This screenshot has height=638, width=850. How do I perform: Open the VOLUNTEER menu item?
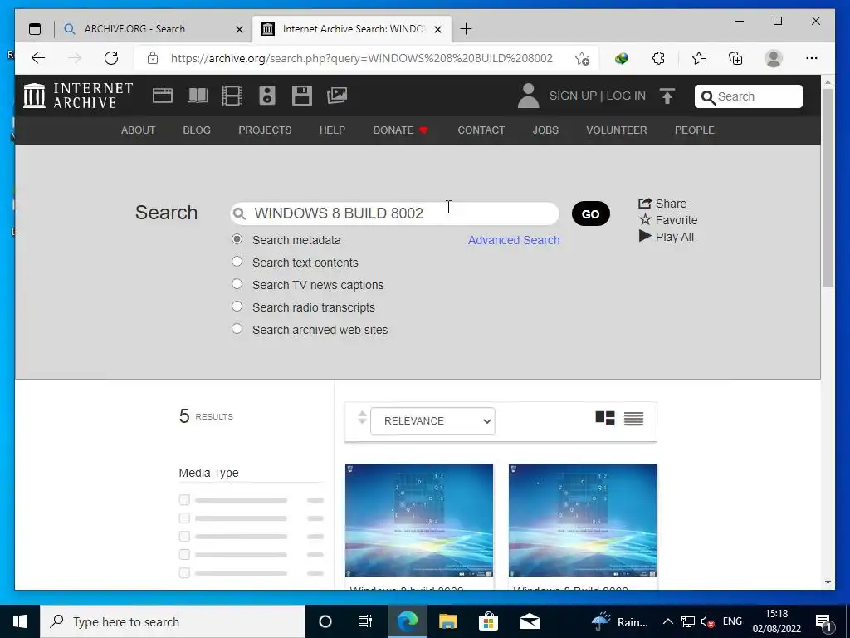pyautogui.click(x=617, y=130)
